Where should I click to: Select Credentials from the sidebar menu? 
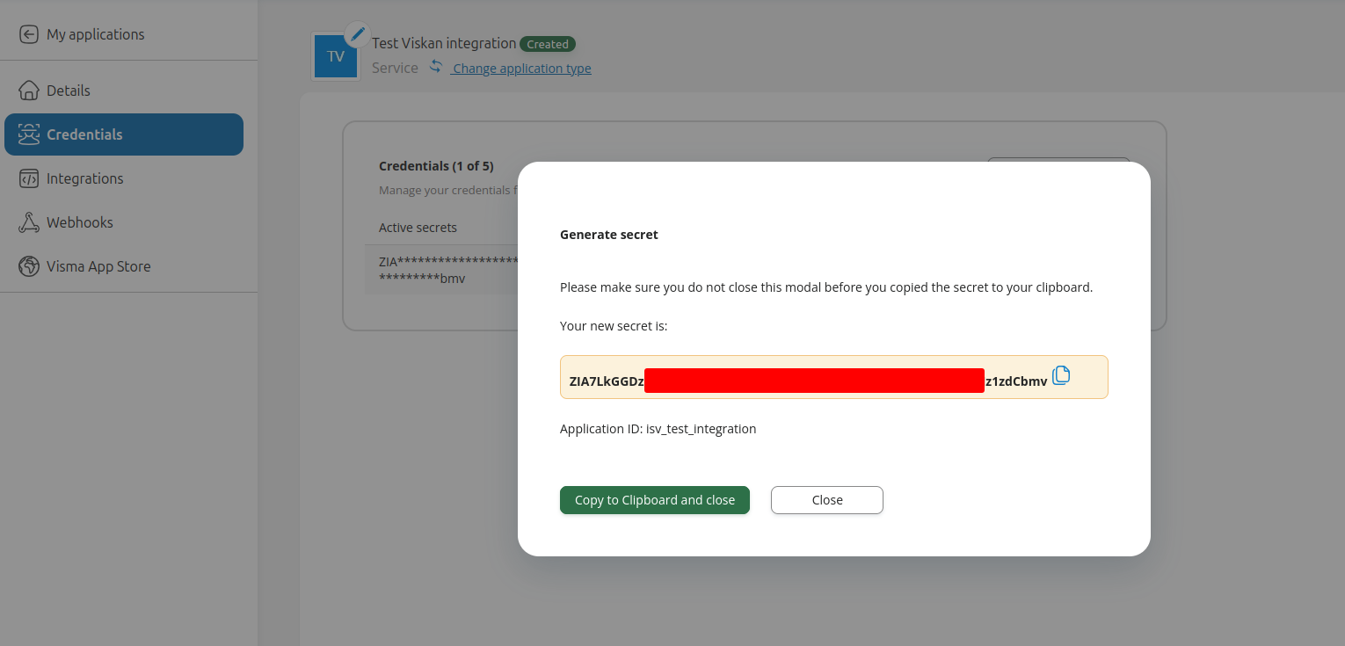tap(85, 134)
